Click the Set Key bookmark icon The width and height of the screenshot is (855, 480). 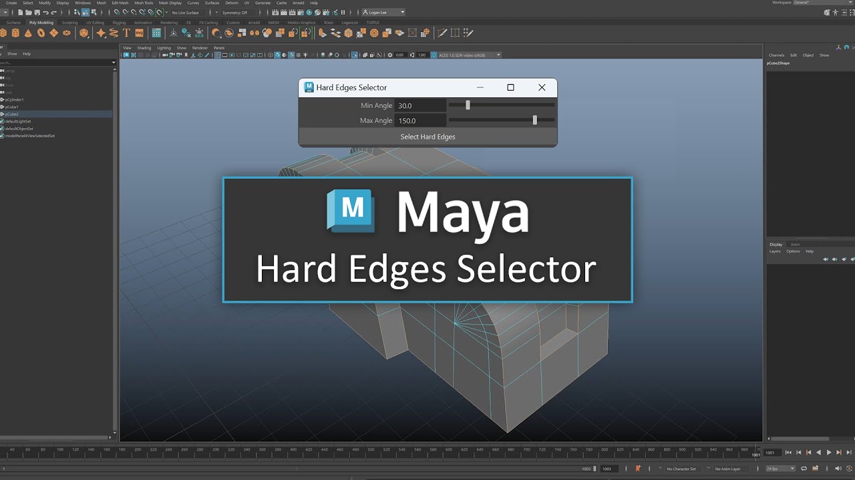click(638, 469)
